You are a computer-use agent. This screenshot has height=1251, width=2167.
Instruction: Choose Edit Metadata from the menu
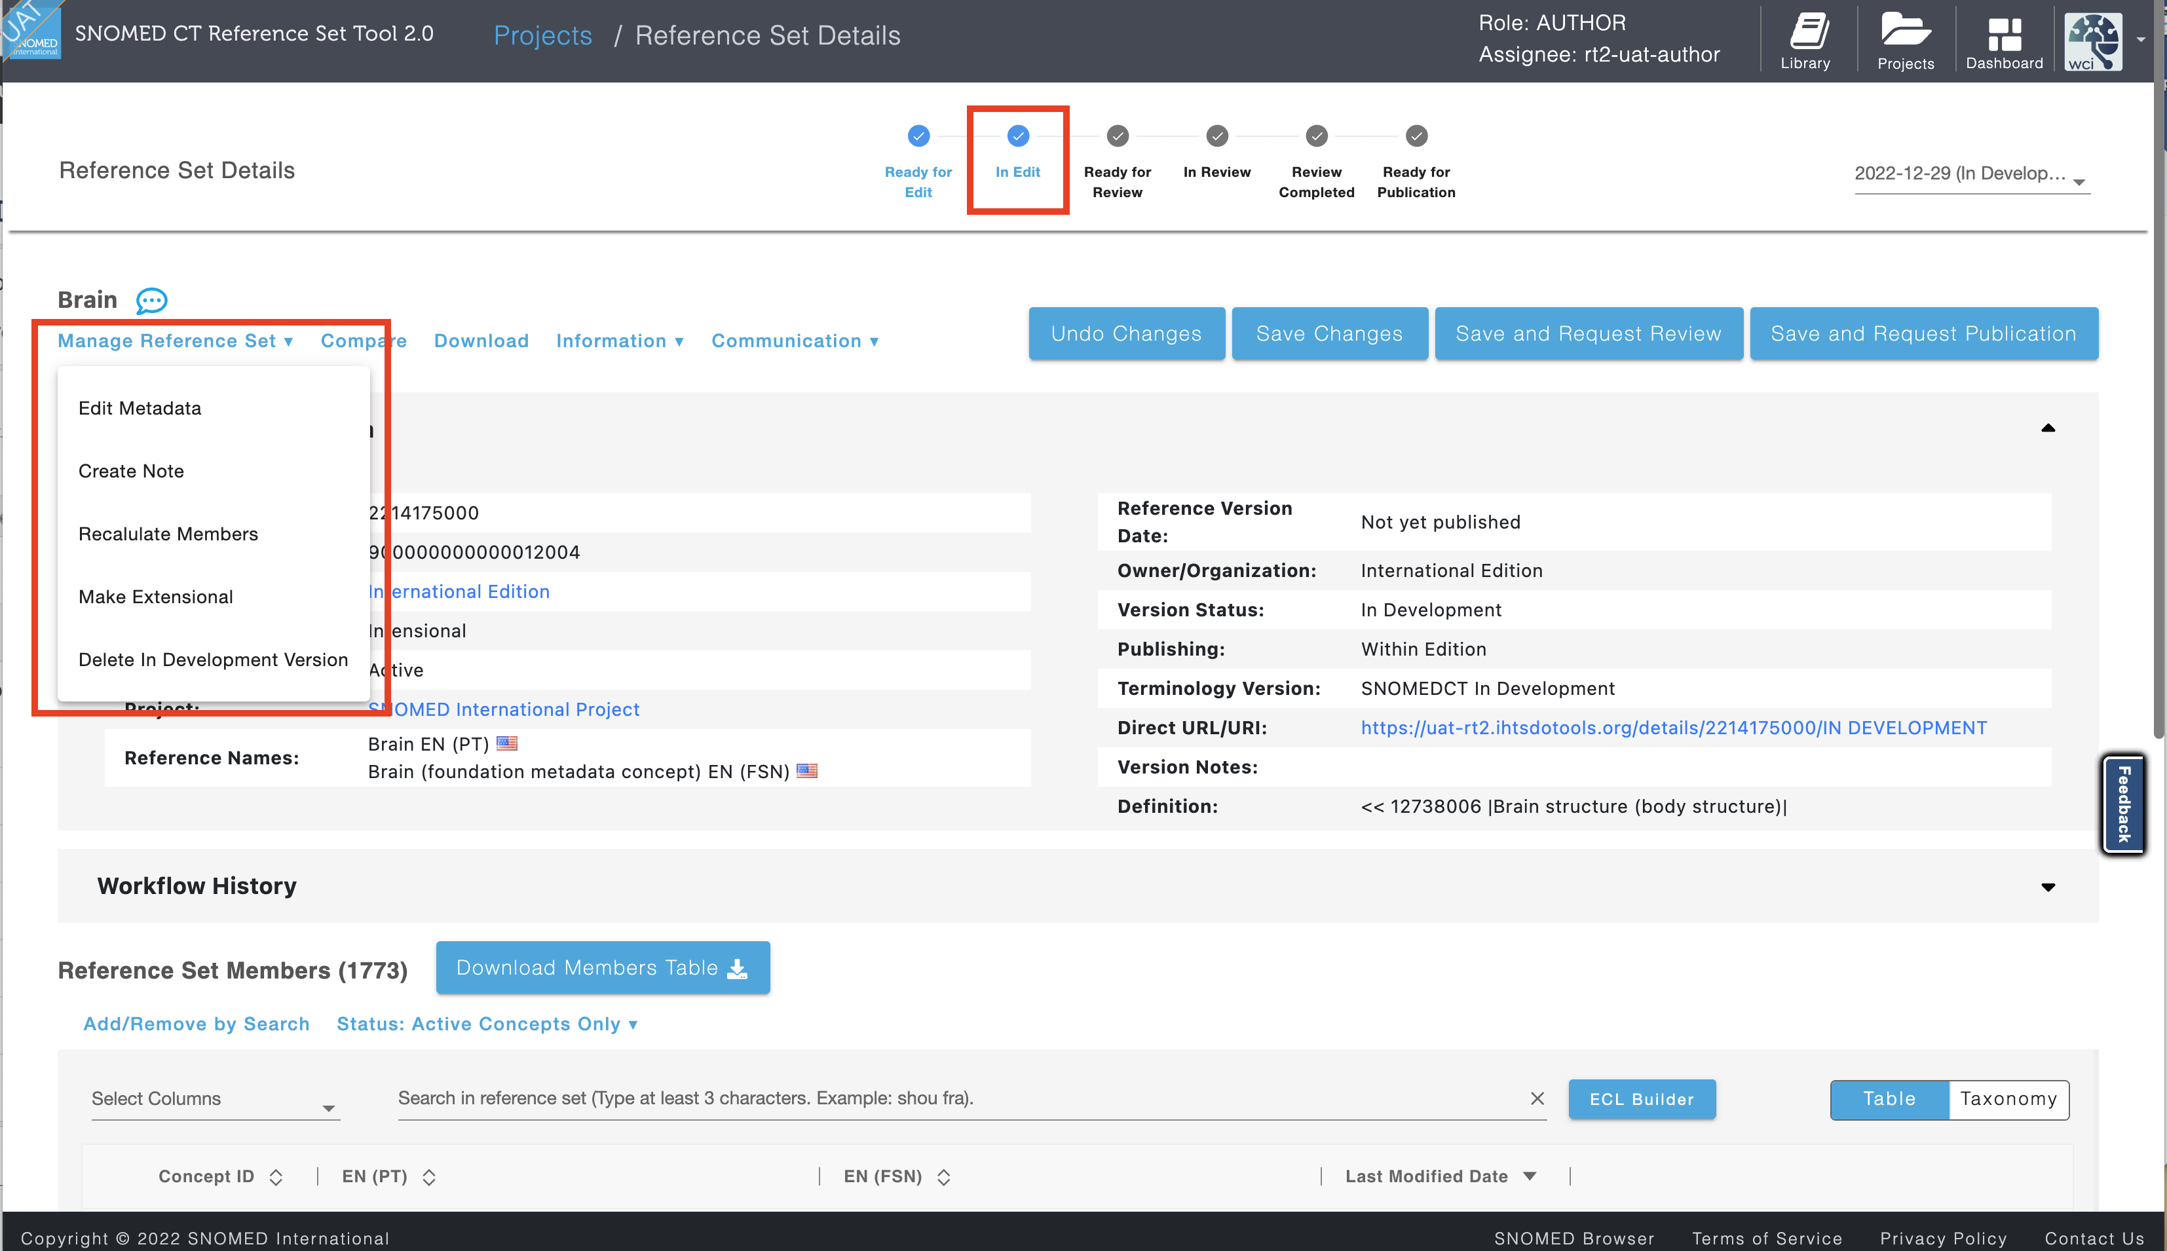point(214,408)
